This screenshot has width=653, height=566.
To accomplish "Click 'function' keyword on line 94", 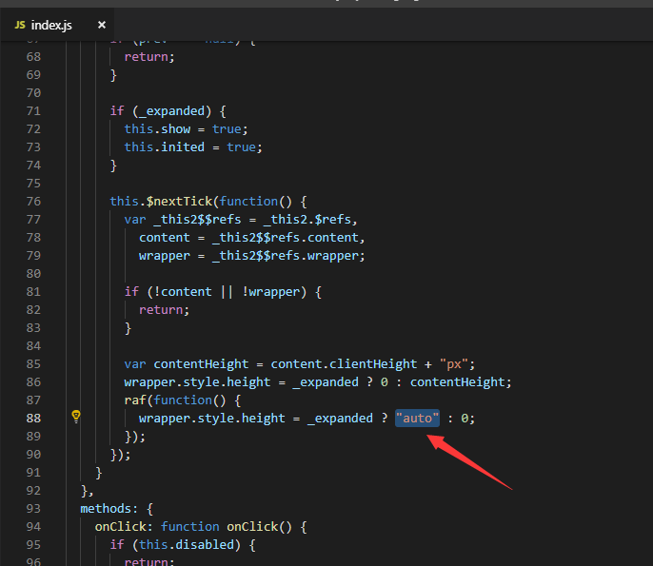I will 190,526.
